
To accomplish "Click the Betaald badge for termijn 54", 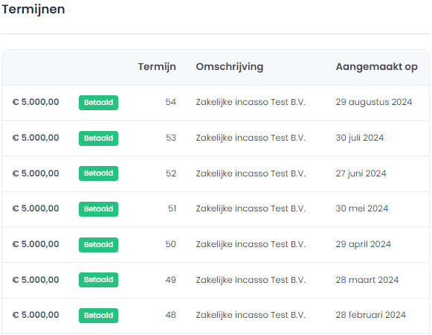I will 98,103.
